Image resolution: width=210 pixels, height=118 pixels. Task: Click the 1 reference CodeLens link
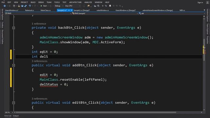coord(39,24)
